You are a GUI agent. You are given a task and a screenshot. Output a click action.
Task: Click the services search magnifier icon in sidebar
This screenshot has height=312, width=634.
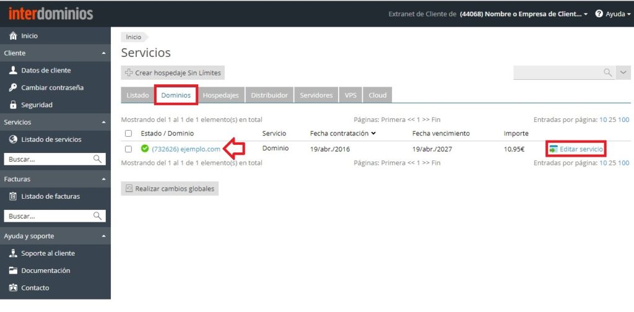click(x=97, y=159)
